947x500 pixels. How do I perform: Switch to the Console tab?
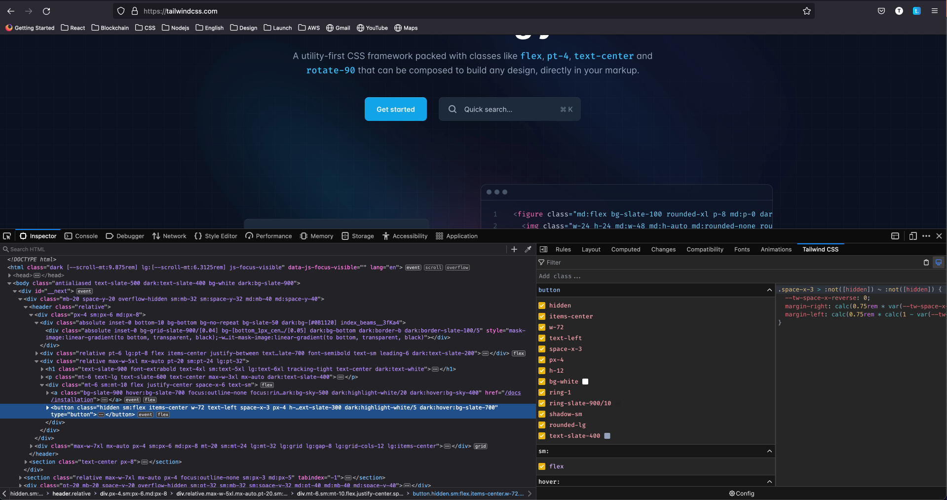81,236
